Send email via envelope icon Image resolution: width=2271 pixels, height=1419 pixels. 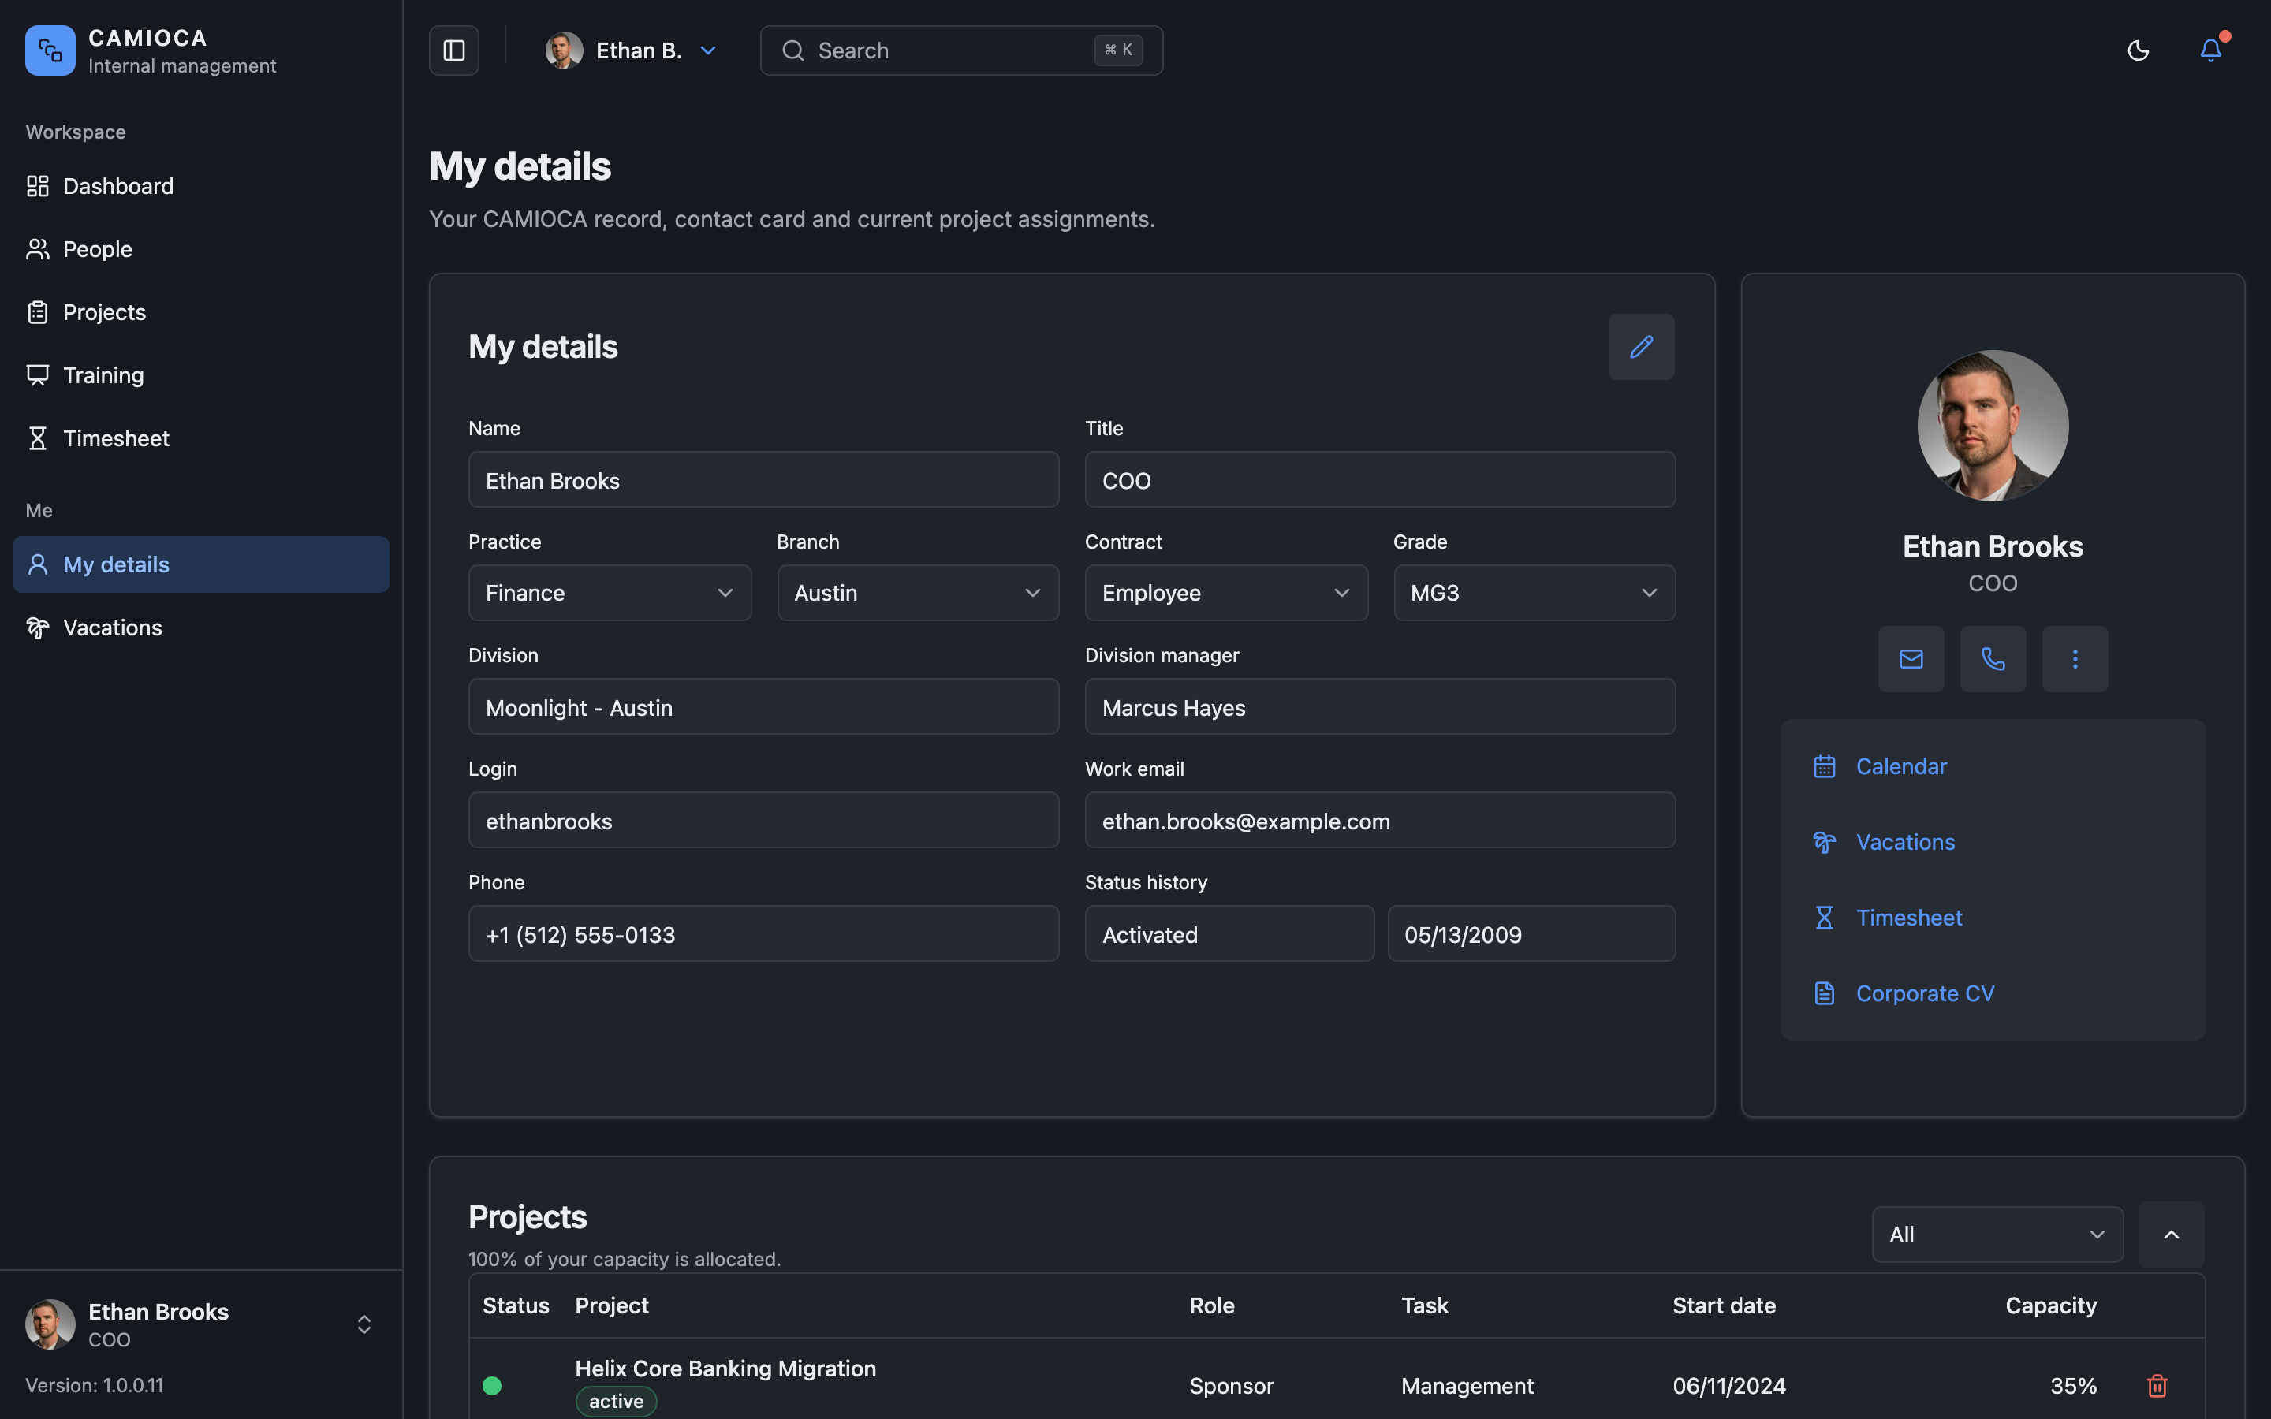pyautogui.click(x=1911, y=659)
